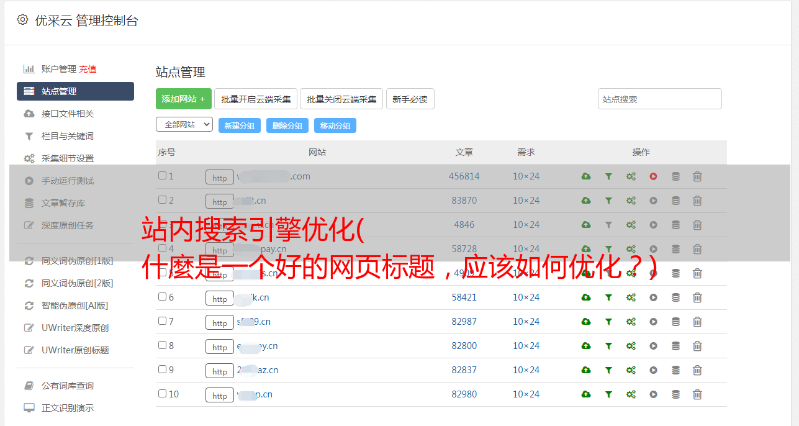Click the database icon in row 3
The width and height of the screenshot is (799, 426).
(675, 225)
